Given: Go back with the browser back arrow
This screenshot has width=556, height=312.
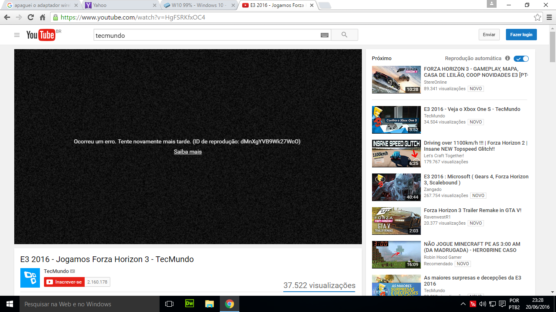Looking at the screenshot, I should (7, 17).
